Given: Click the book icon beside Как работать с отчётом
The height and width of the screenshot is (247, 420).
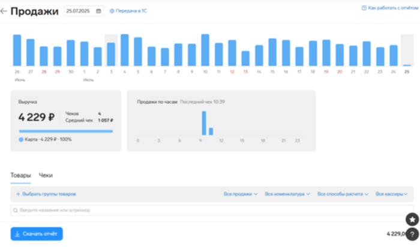Looking at the screenshot, I should click(x=364, y=8).
